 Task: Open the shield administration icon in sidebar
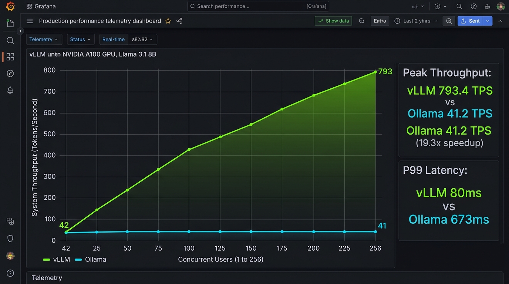coord(10,239)
